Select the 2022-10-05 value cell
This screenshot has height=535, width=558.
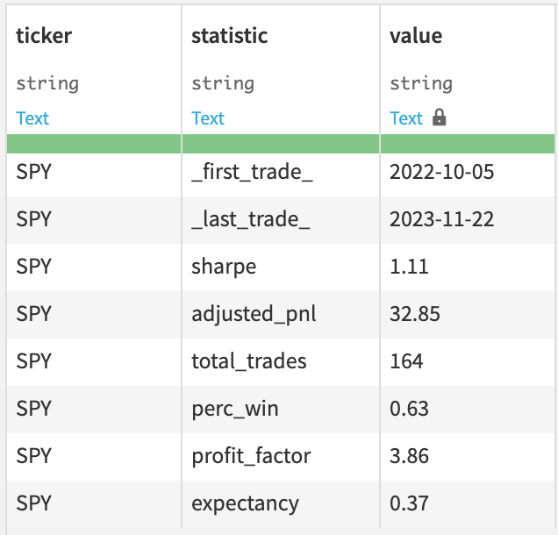442,172
